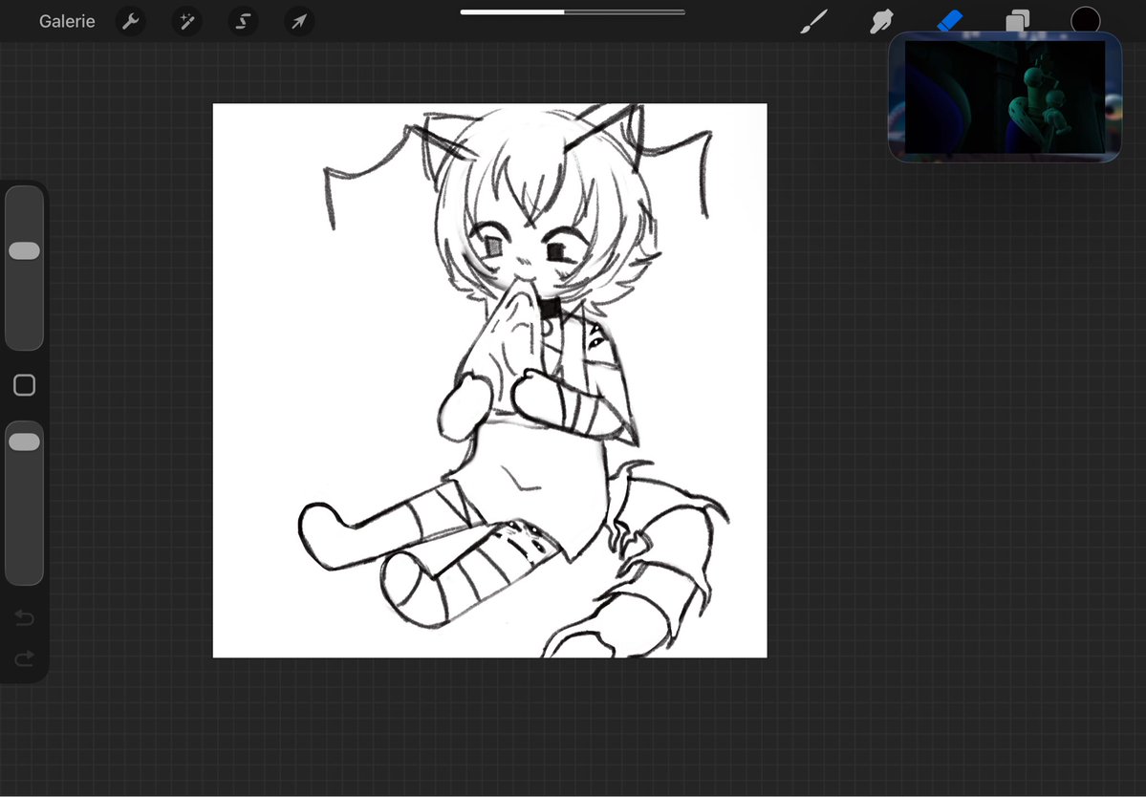Redo the last action
Viewport: 1146px width, 797px height.
click(x=24, y=658)
